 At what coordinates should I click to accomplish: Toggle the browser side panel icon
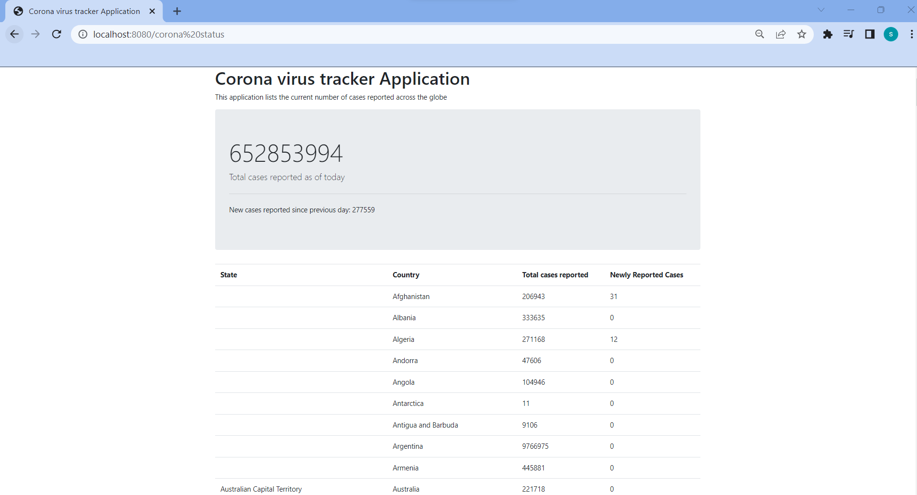coord(870,34)
